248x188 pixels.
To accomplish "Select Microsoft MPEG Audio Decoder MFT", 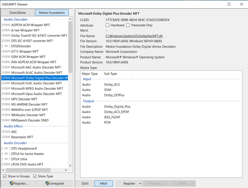I will 35,88.
